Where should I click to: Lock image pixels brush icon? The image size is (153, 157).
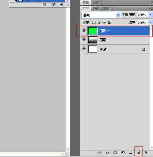[x=99, y=23]
